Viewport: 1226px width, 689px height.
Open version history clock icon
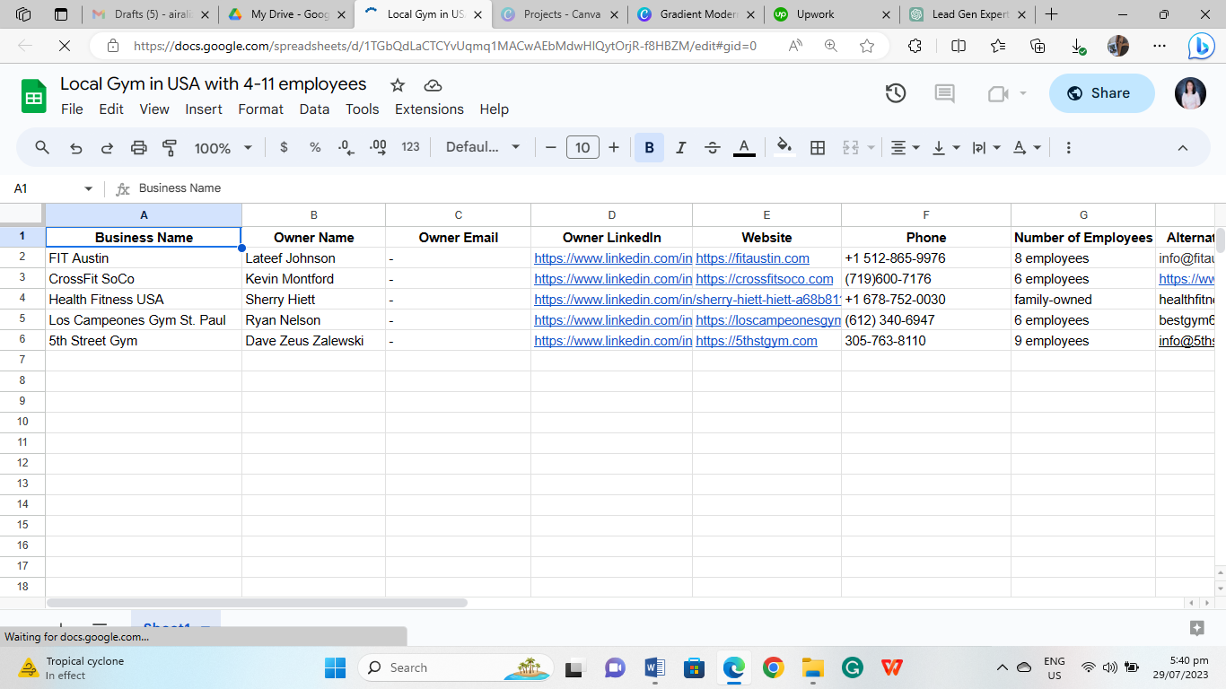(896, 93)
